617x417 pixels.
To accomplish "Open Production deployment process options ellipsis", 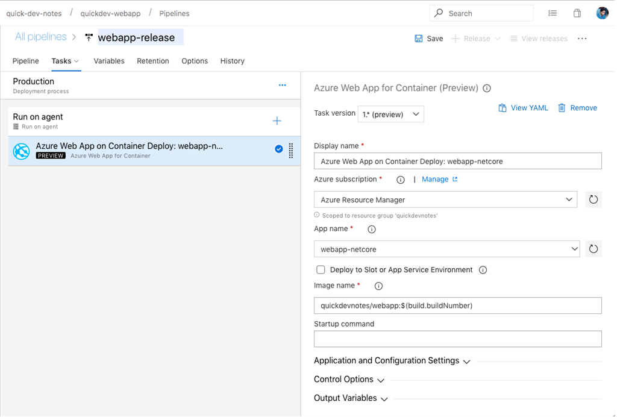I will pos(282,85).
